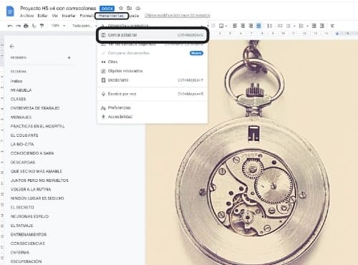Align text to the right
The width and height of the screenshot is (358, 265).
point(251,26)
